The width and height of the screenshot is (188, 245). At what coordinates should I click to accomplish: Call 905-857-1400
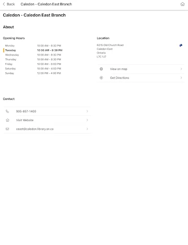point(26,111)
